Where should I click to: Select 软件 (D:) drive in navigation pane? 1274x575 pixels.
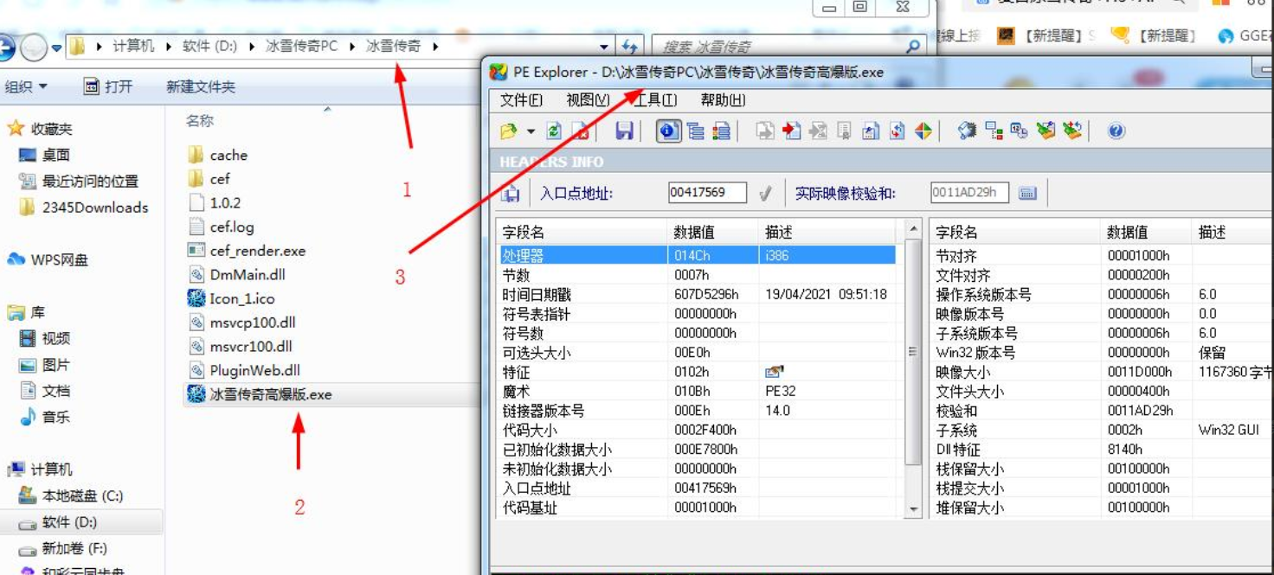tap(69, 522)
